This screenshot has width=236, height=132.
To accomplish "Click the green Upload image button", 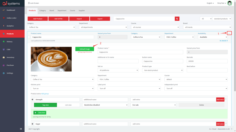I will [85, 49].
